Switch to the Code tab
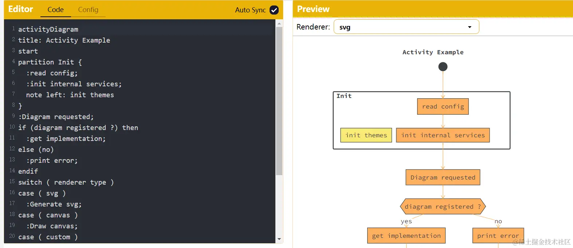Viewport: 573px width, 248px height. (55, 10)
